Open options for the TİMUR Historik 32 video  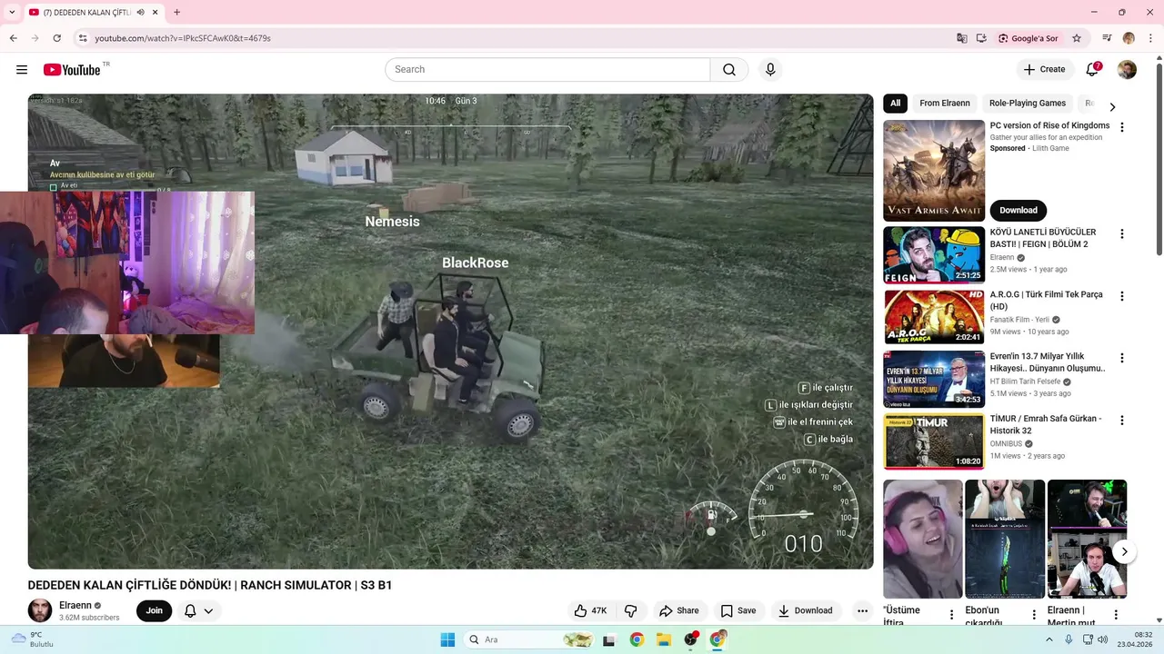[1121, 421]
